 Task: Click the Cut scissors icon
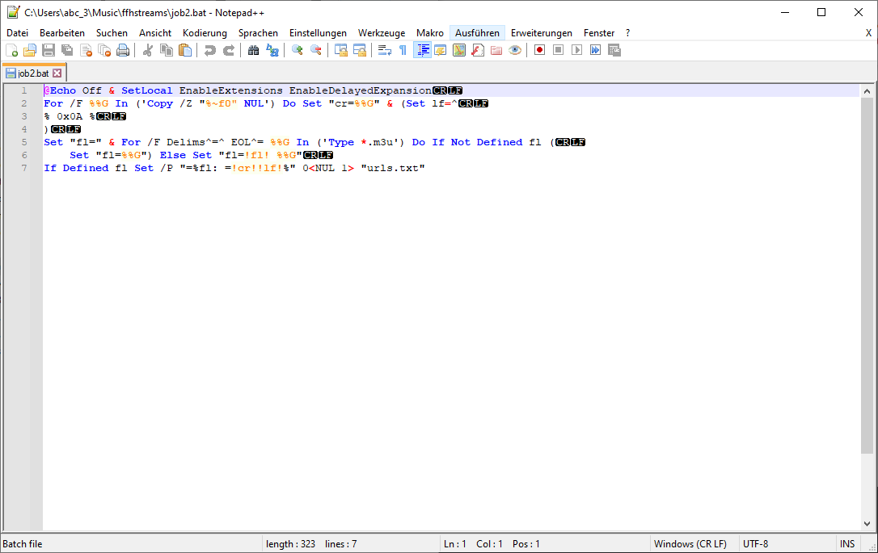click(x=148, y=50)
